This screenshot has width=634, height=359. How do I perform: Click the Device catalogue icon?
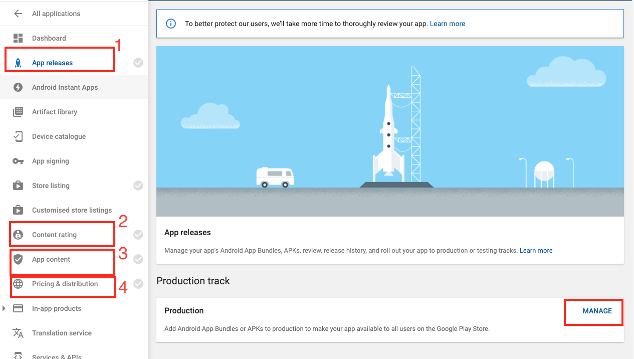(x=18, y=136)
